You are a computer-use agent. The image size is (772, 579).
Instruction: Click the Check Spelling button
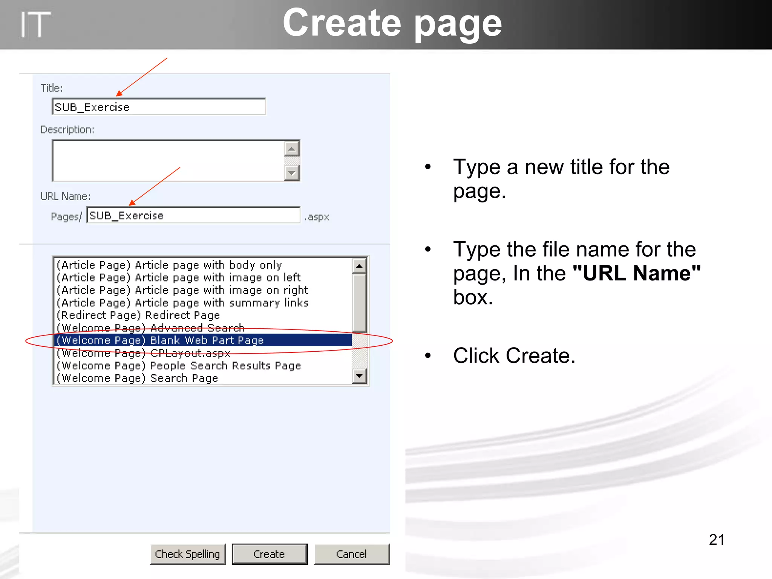[188, 554]
